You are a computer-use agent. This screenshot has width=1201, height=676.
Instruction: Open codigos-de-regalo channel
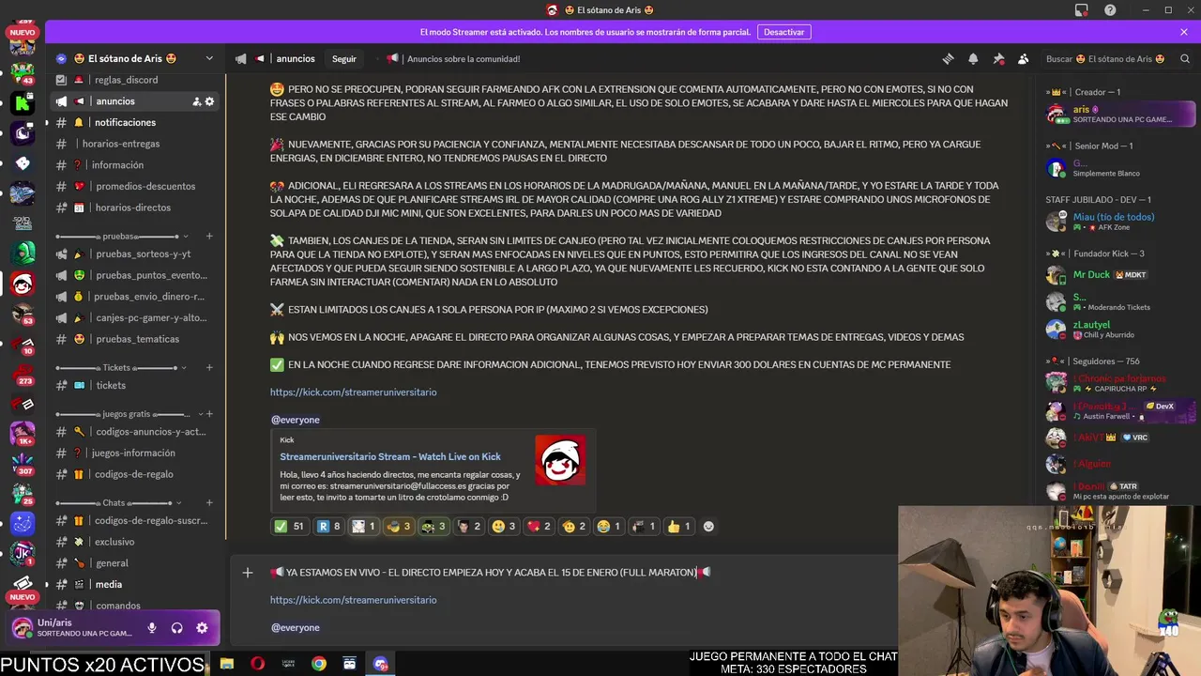pyautogui.click(x=134, y=473)
